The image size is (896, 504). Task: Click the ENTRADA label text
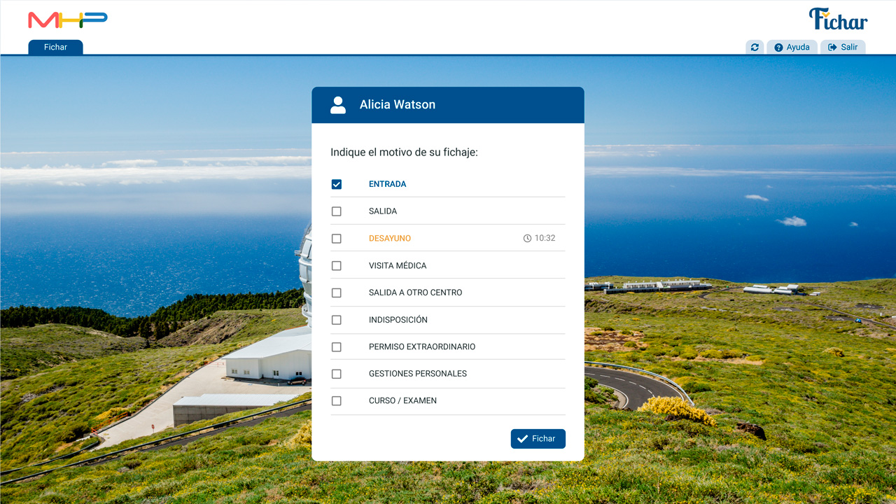[x=387, y=184]
